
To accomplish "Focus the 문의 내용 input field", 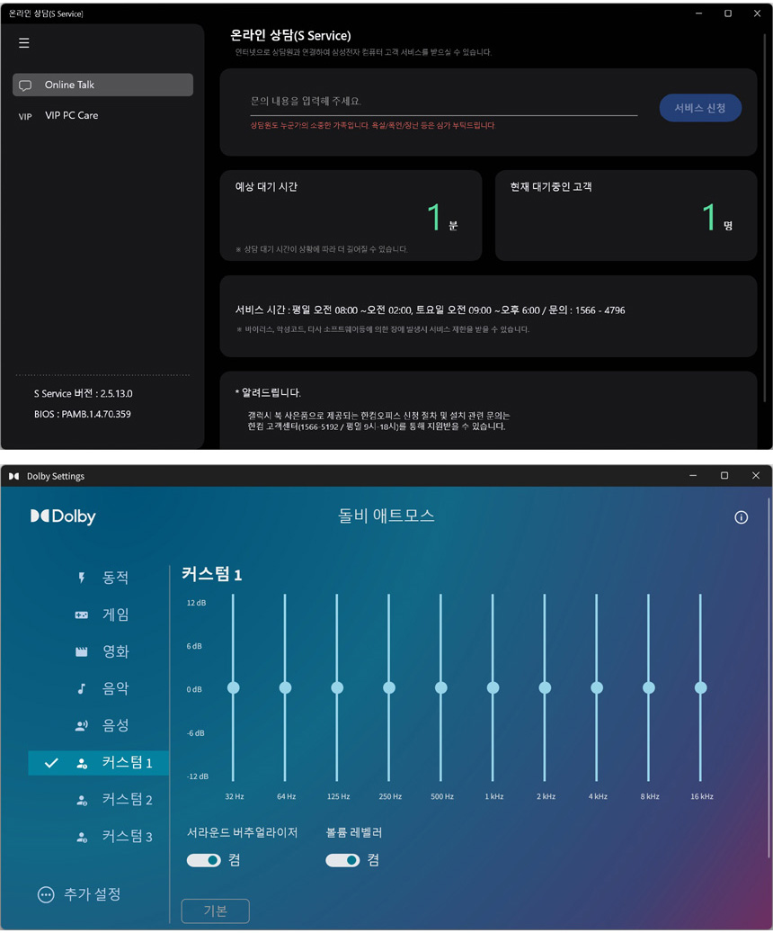I will coord(443,103).
